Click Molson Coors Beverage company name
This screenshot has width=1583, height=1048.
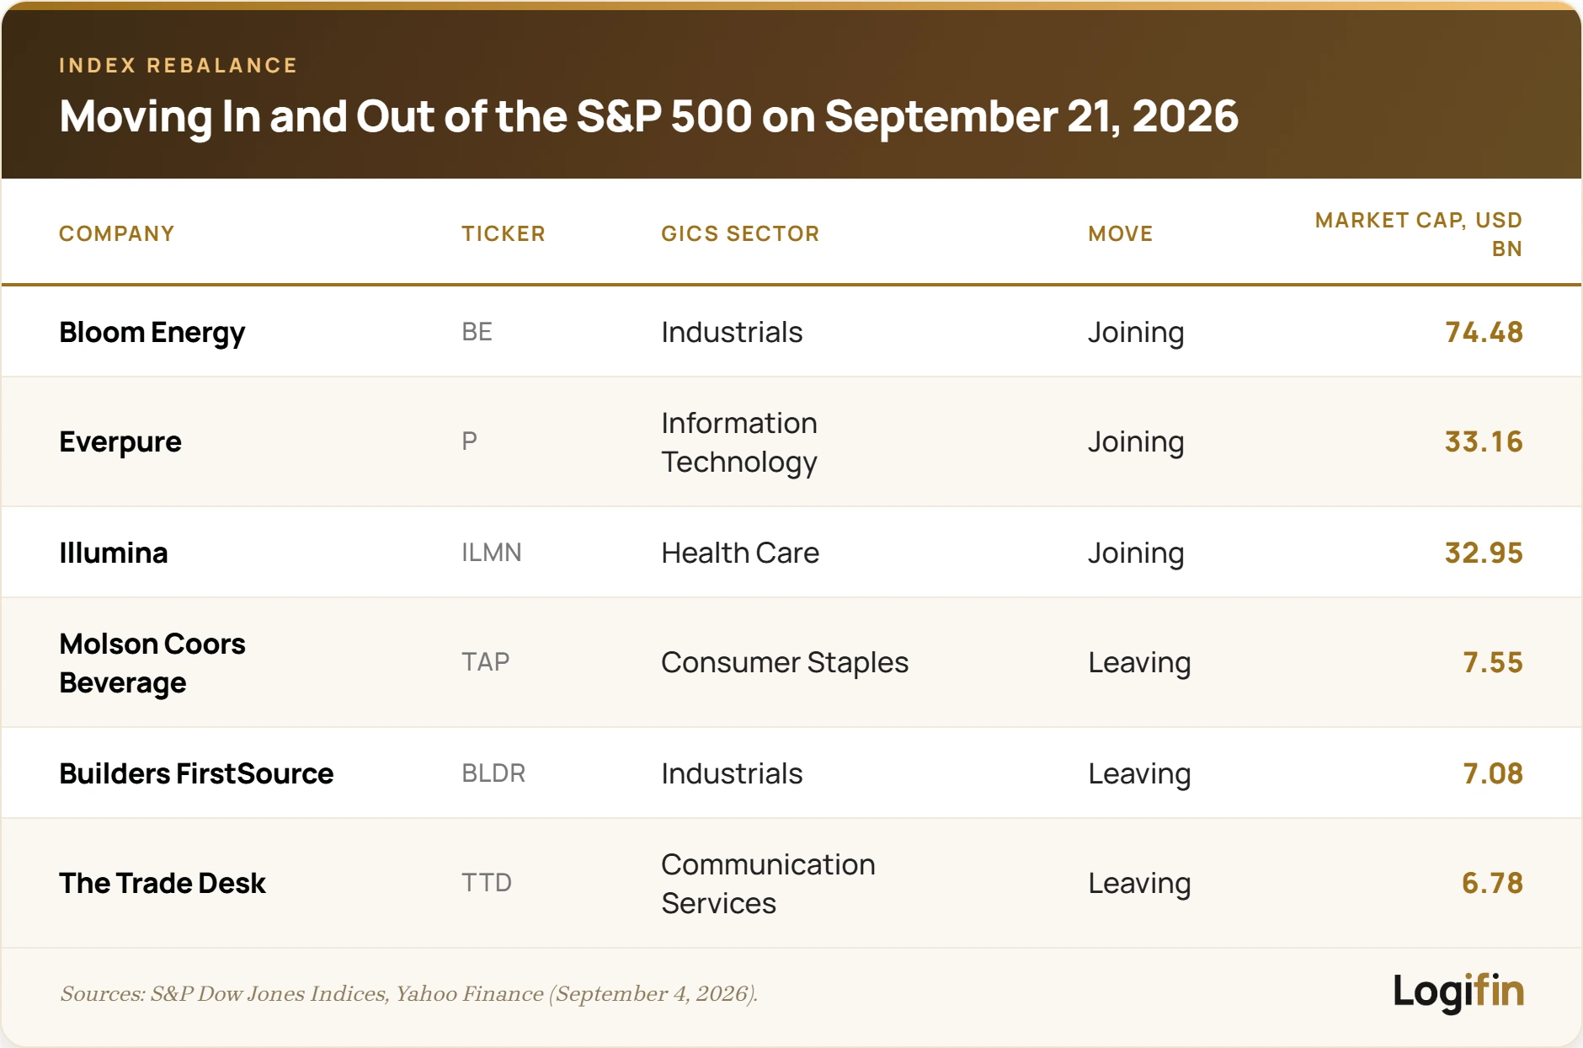point(152,663)
